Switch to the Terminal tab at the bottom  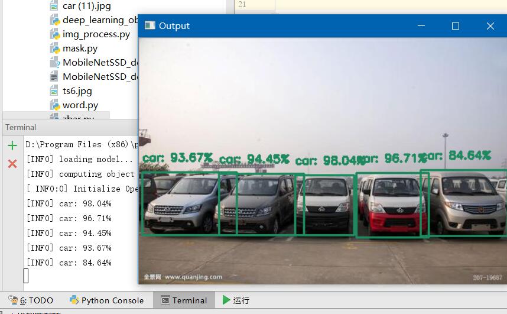click(x=184, y=300)
